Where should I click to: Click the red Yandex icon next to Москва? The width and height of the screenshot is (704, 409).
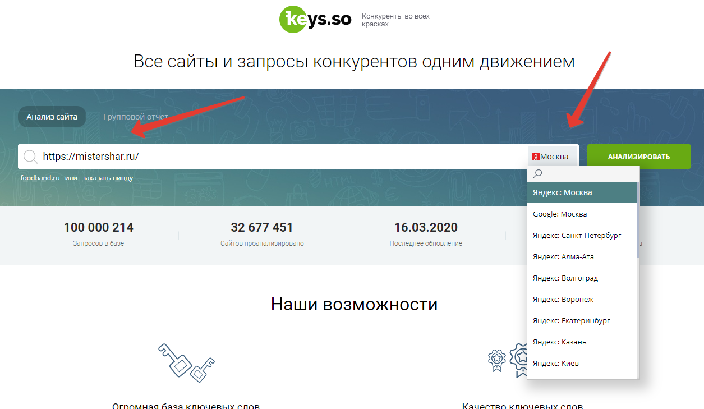tap(536, 157)
